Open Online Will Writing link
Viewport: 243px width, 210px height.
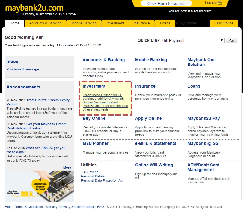pos(154,165)
